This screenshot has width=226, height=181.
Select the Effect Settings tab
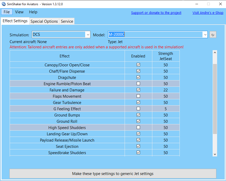tap(15, 21)
